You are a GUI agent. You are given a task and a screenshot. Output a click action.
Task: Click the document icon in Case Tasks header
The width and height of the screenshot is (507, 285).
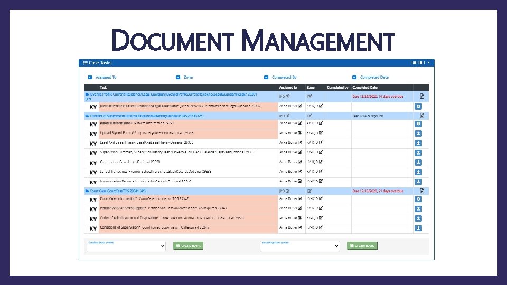click(421, 63)
